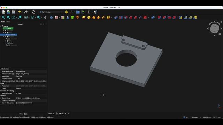Screen dimensions: 223x125
Task: Open the subtractive primitive dropdown arrow
Action: point(148,18)
